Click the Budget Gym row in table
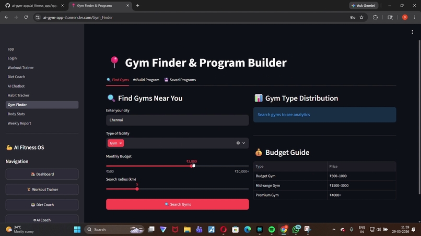 tap(324, 176)
